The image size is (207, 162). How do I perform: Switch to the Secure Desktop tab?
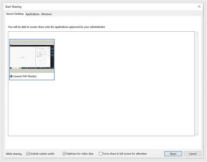pos(15,14)
